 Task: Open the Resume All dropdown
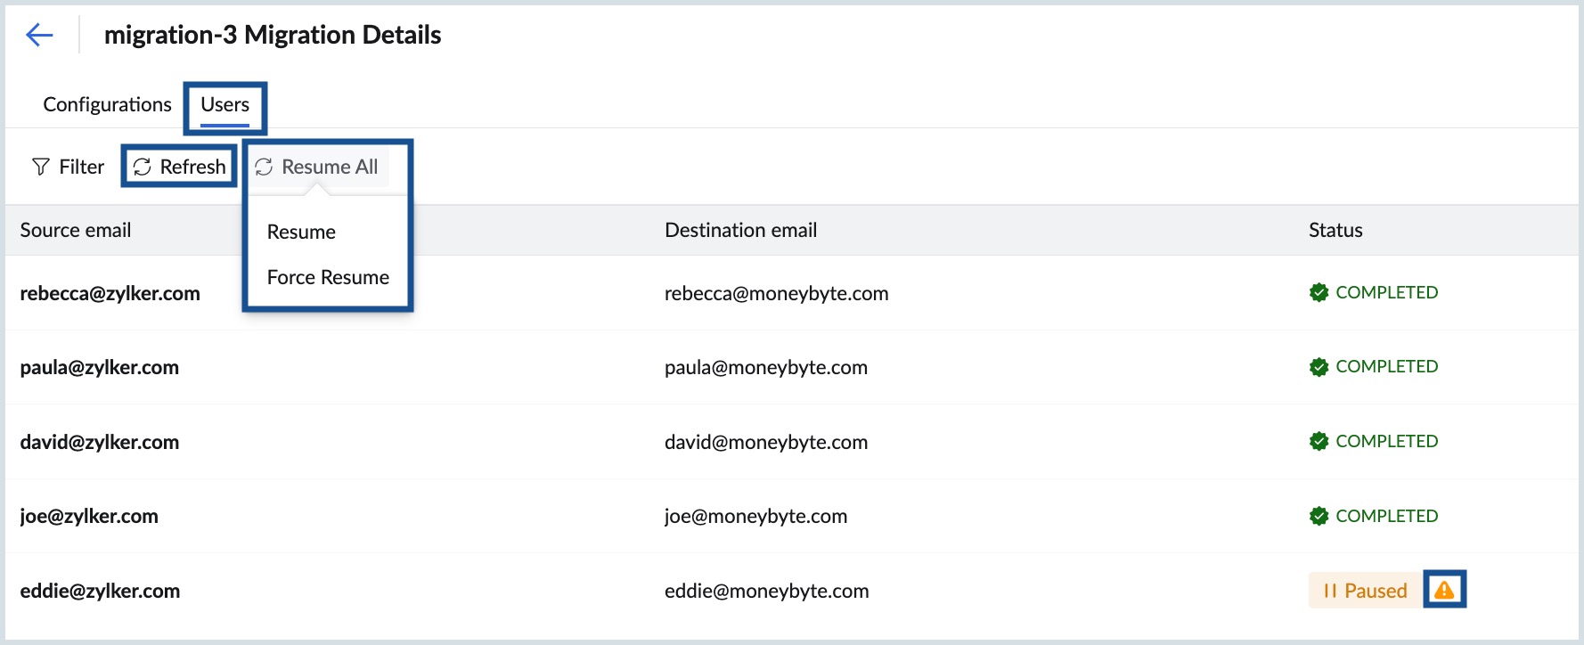pos(317,167)
